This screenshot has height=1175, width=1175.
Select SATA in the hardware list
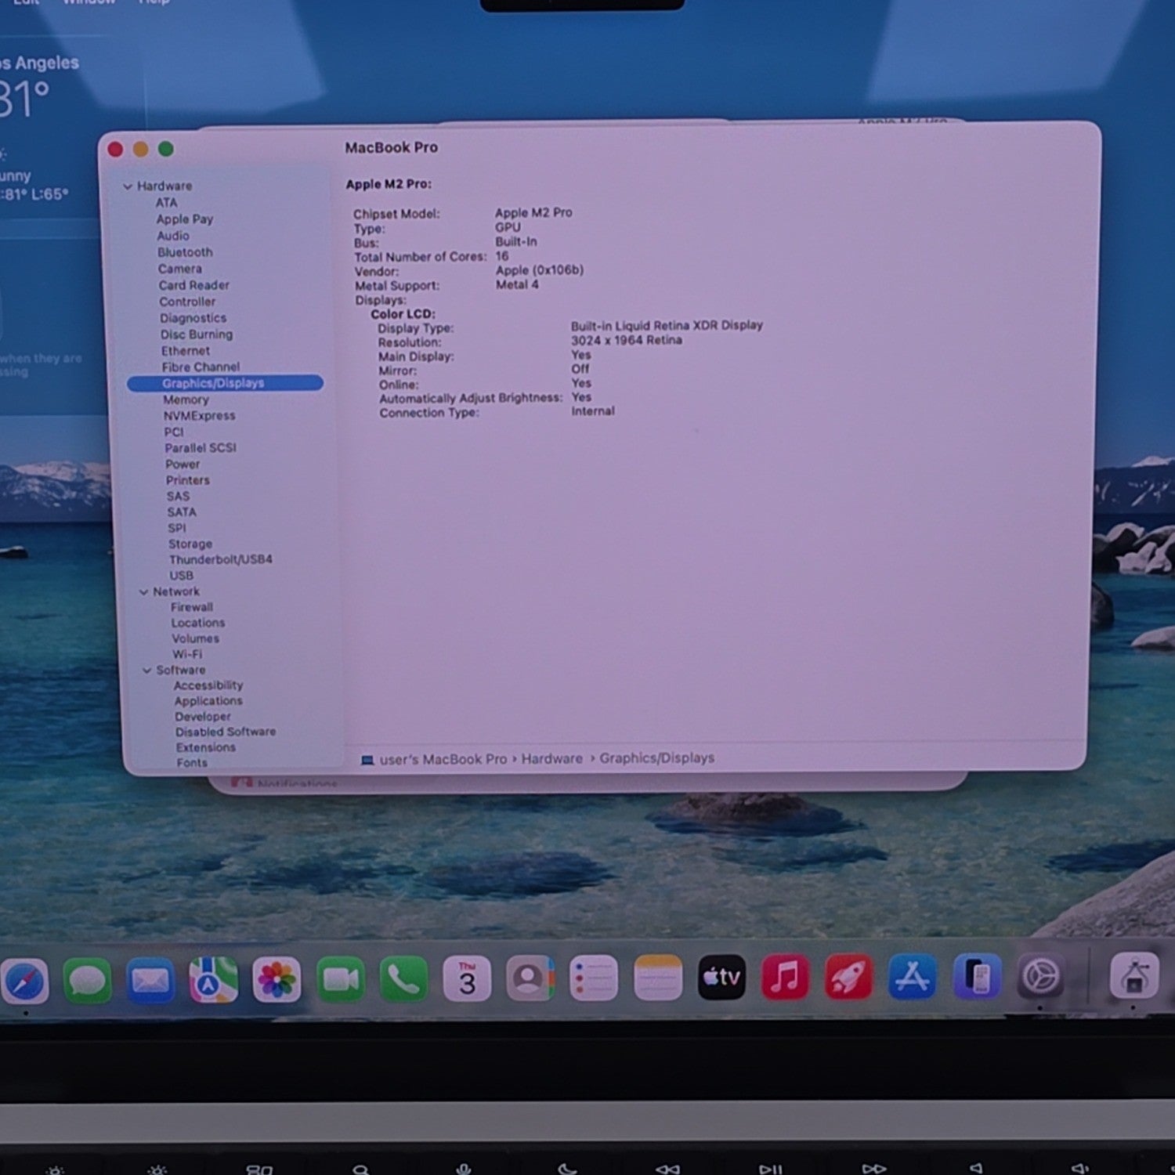pyautogui.click(x=181, y=512)
